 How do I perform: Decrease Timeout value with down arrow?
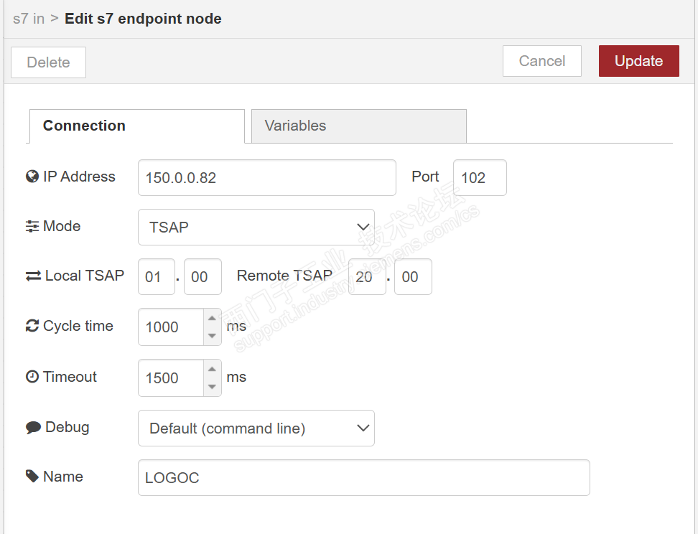pyautogui.click(x=212, y=386)
